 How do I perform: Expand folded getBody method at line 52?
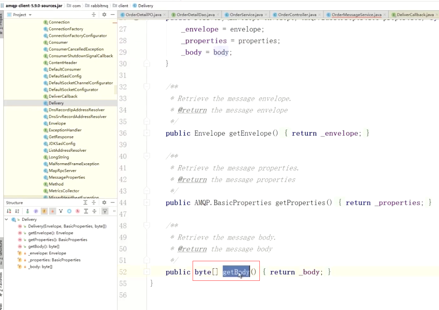tap(147, 272)
